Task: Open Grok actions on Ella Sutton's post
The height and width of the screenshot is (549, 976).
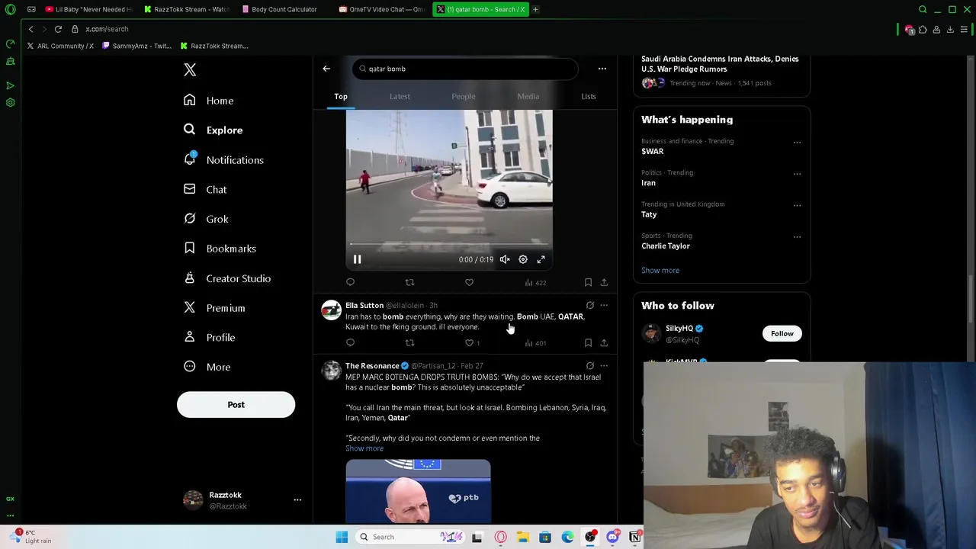Action: (x=589, y=306)
